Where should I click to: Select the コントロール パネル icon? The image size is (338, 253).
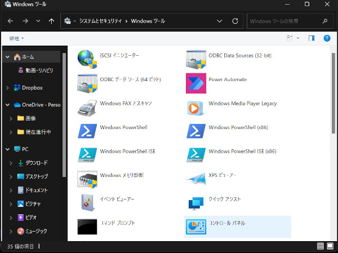[196, 227]
